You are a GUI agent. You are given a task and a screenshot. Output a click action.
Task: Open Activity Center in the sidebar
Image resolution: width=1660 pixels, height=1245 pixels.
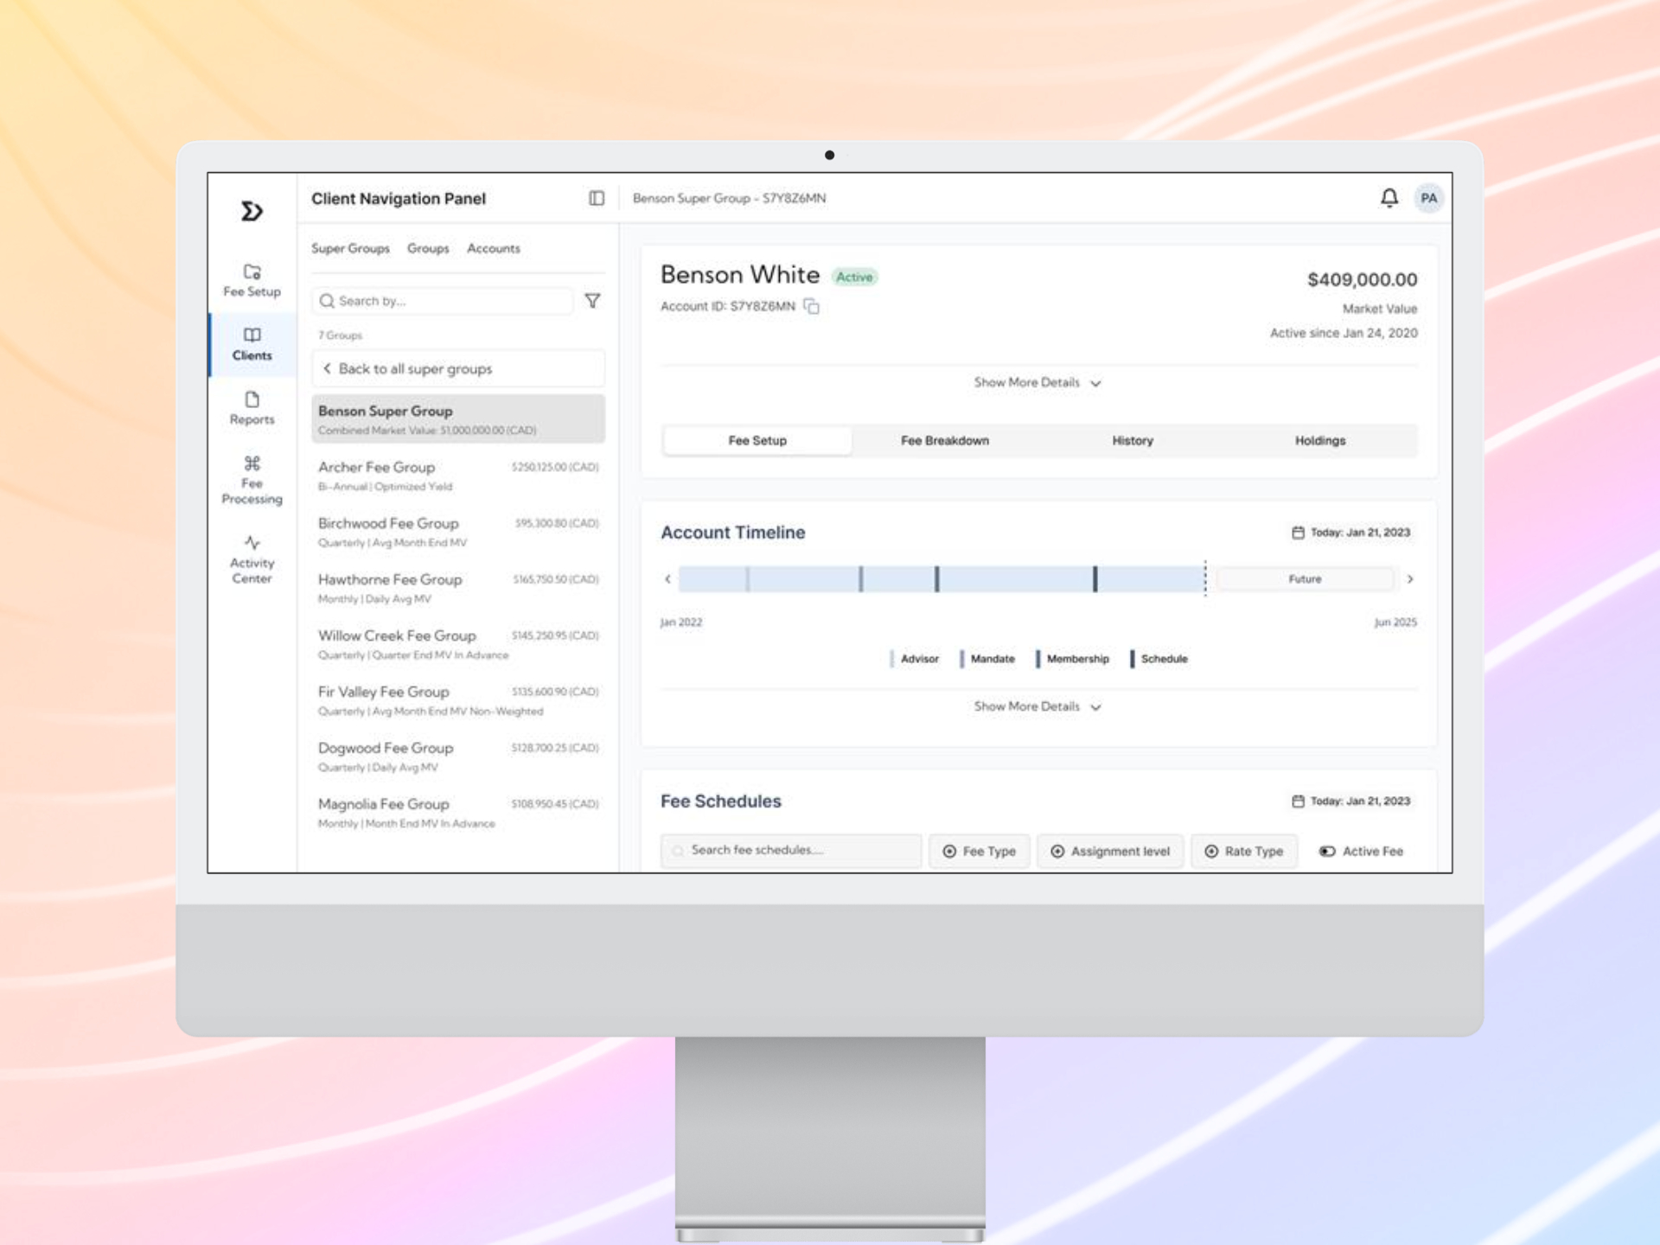252,559
